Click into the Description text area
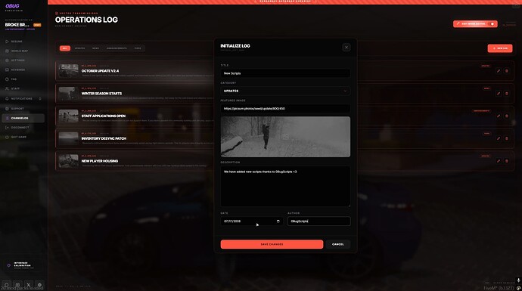This screenshot has height=291, width=522. (x=285, y=186)
